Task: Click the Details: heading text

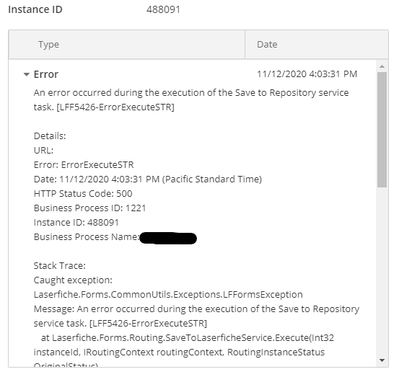Action: [50, 136]
